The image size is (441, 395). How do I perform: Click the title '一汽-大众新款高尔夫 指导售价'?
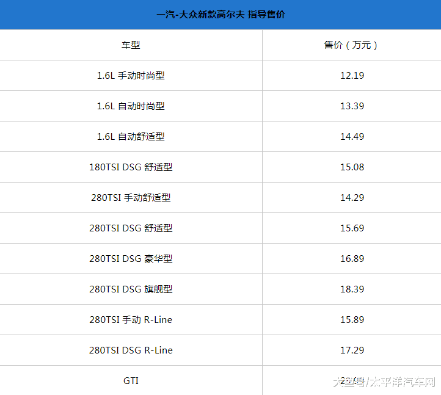[x=221, y=14]
